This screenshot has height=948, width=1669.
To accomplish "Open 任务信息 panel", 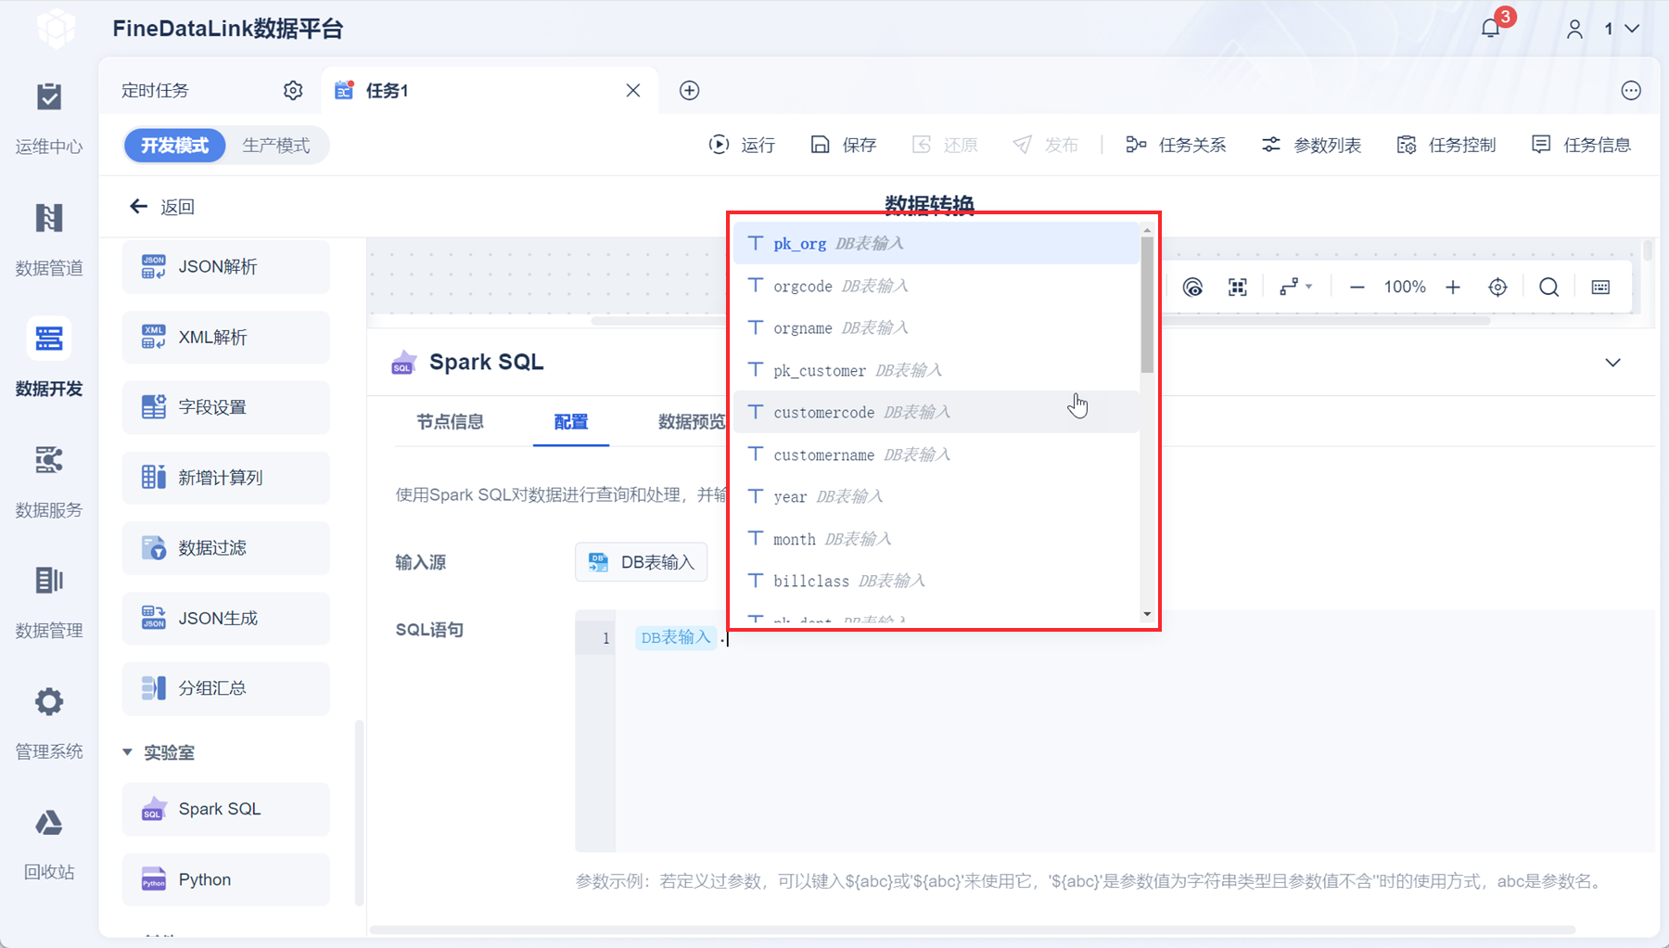I will 1581,145.
